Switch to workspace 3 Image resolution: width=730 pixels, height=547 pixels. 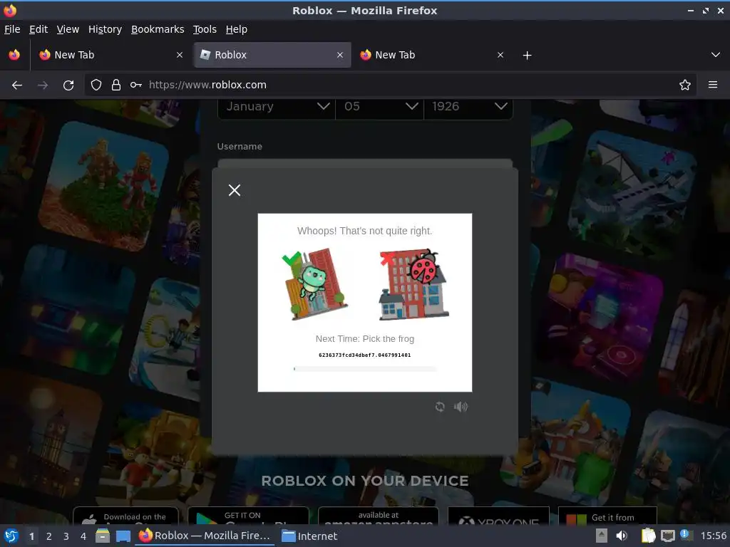(66, 536)
